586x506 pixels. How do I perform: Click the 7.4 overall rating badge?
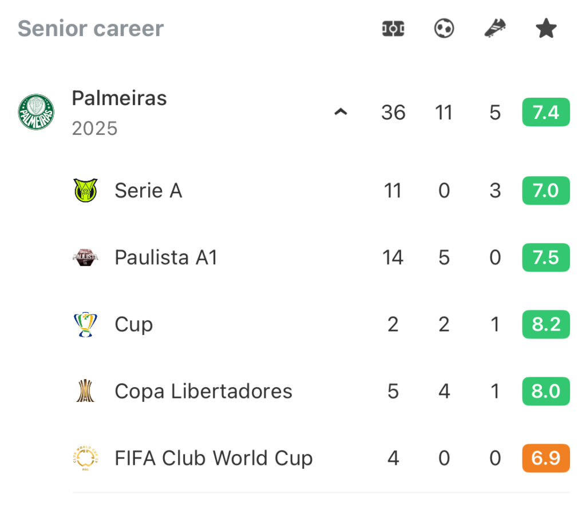click(546, 112)
